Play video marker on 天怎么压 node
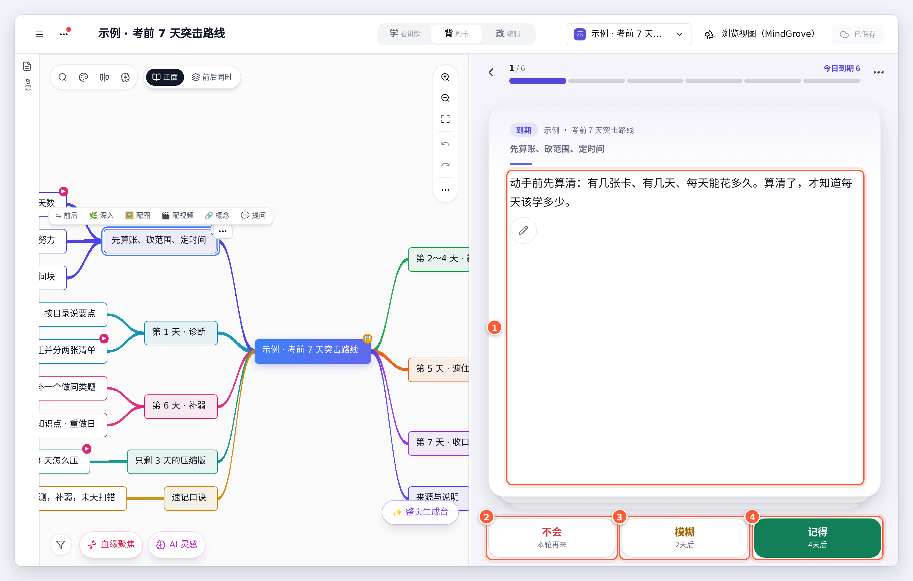This screenshot has height=581, width=913. (x=87, y=449)
